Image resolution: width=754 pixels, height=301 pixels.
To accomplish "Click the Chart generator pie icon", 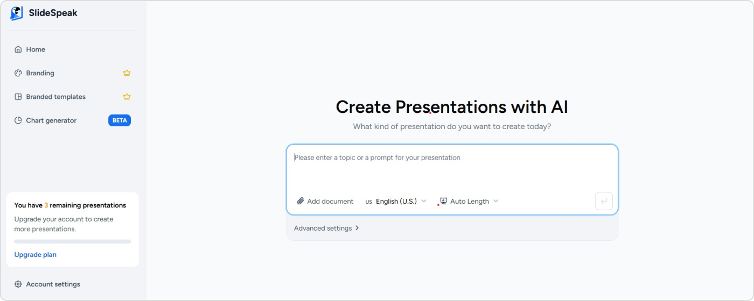I will (18, 120).
